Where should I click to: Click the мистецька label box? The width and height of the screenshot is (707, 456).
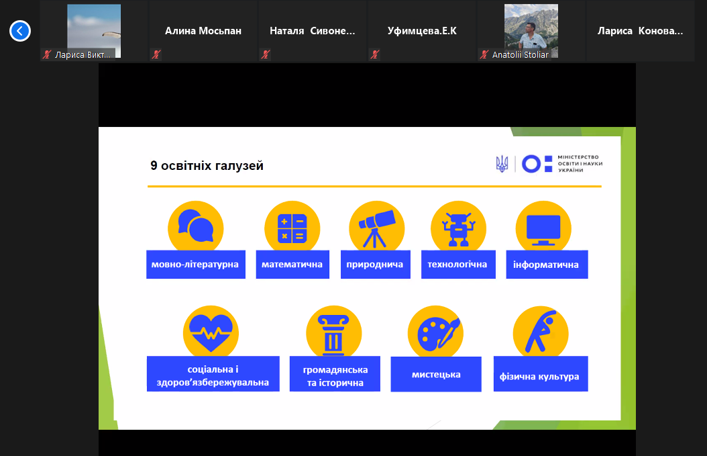(x=436, y=374)
